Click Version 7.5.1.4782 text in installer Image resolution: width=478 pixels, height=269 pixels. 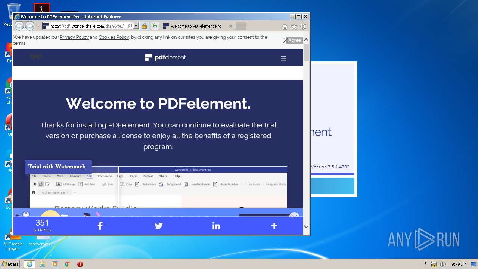tap(330, 167)
